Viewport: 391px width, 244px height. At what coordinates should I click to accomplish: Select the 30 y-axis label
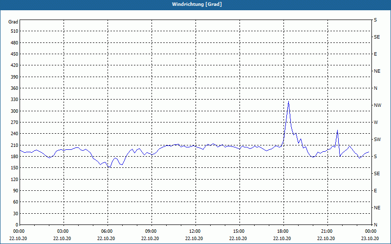click(16, 214)
